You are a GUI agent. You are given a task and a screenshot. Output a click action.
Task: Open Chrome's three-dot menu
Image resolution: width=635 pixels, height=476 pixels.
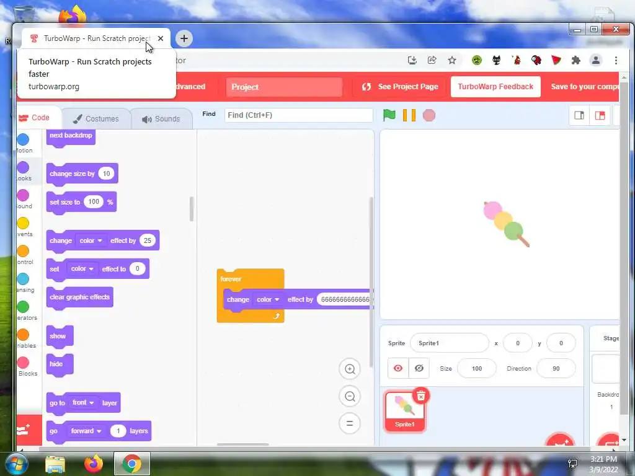point(616,60)
